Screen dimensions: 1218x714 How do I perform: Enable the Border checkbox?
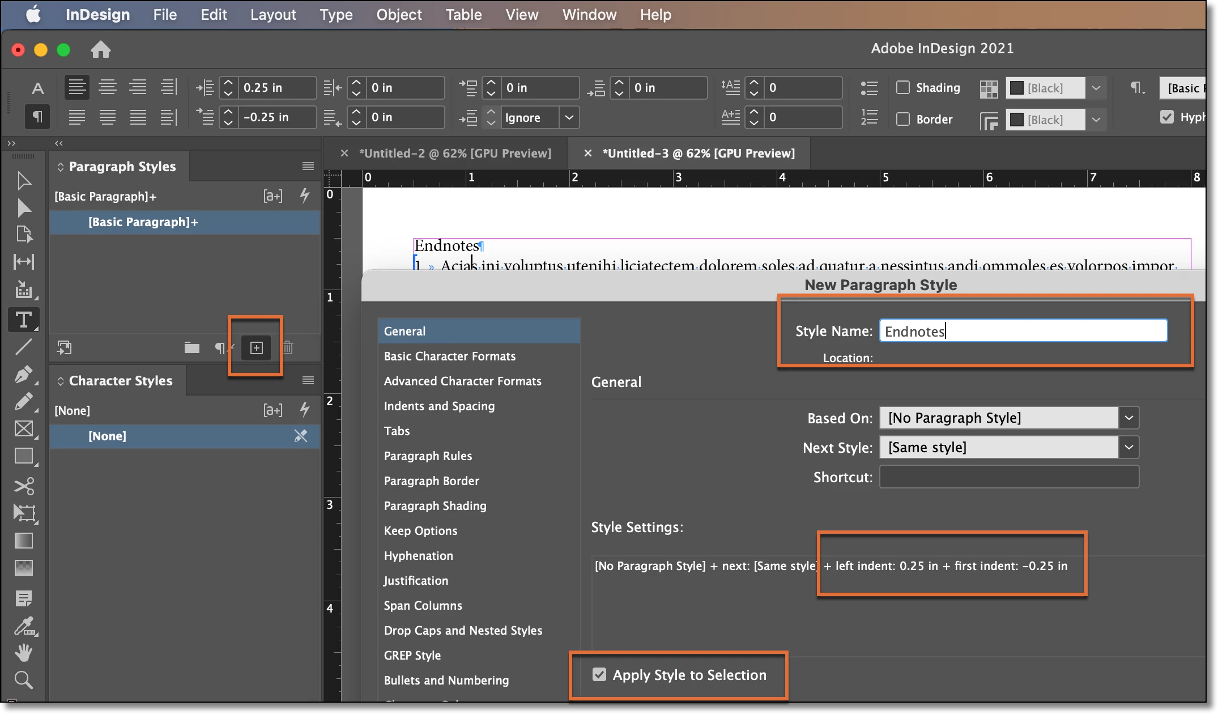click(x=903, y=119)
